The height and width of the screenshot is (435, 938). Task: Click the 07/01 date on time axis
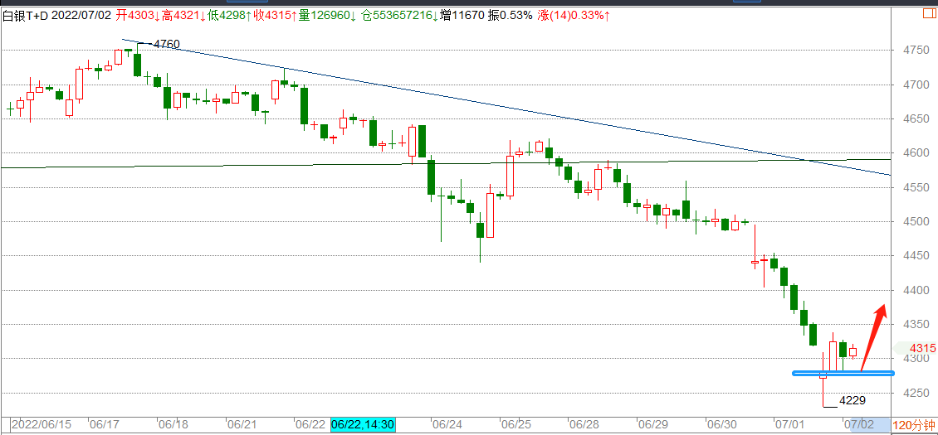(788, 425)
